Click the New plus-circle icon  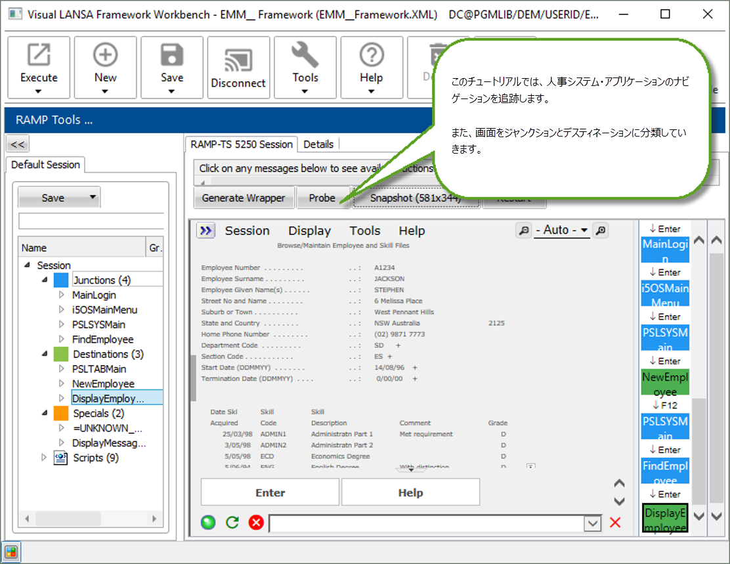point(105,55)
